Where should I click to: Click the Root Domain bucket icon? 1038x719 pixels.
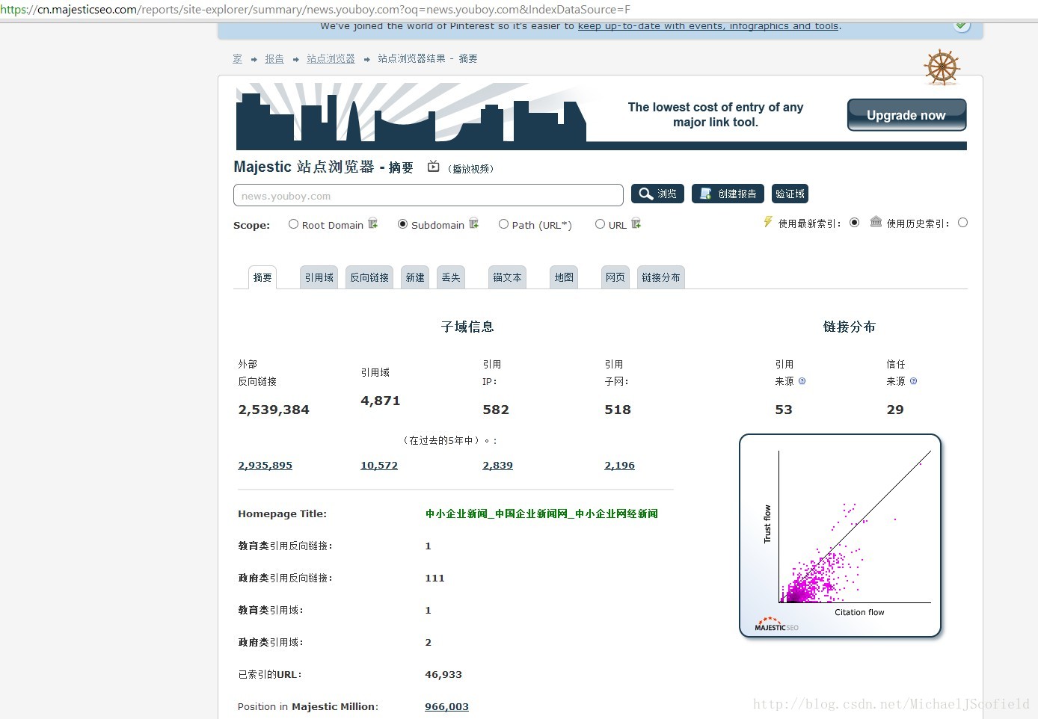[x=373, y=223]
